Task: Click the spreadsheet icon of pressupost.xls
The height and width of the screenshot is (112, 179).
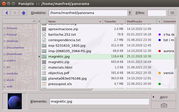Action: pos(44,84)
